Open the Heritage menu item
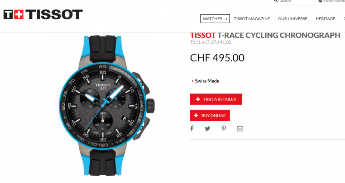The width and height of the screenshot is (345, 183). [x=325, y=18]
